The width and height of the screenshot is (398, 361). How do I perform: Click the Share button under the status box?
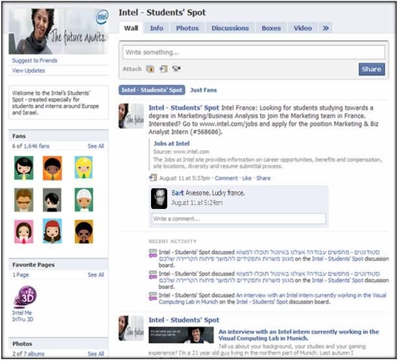[371, 69]
